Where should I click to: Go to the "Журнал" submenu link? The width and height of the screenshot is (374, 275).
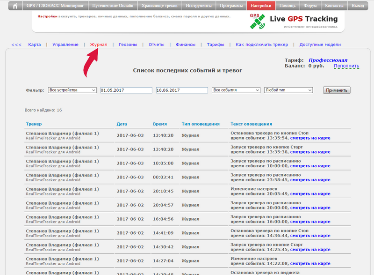[x=99, y=45]
